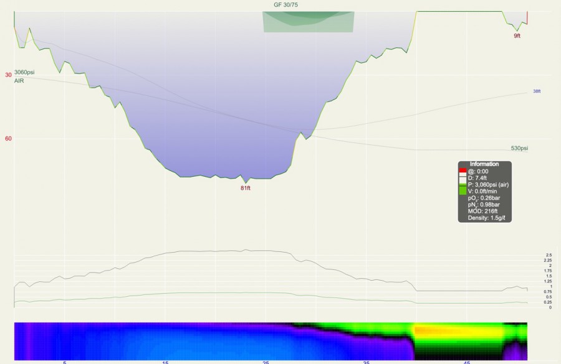This screenshot has width=561, height=364.
Task: Click the Information box title
Action: click(x=484, y=164)
